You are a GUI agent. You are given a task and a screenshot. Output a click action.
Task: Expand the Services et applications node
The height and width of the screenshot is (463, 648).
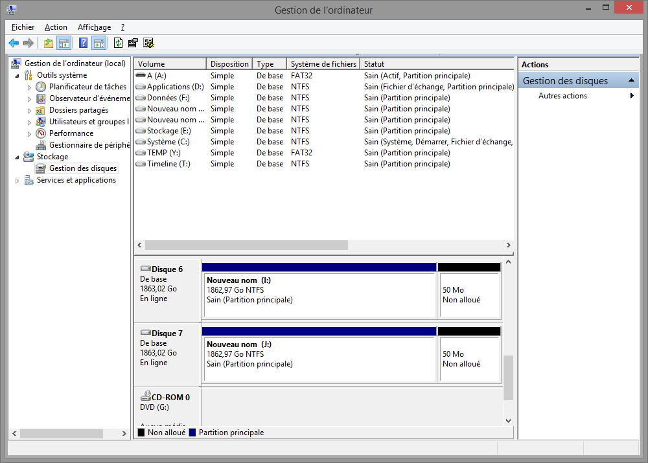click(x=17, y=181)
